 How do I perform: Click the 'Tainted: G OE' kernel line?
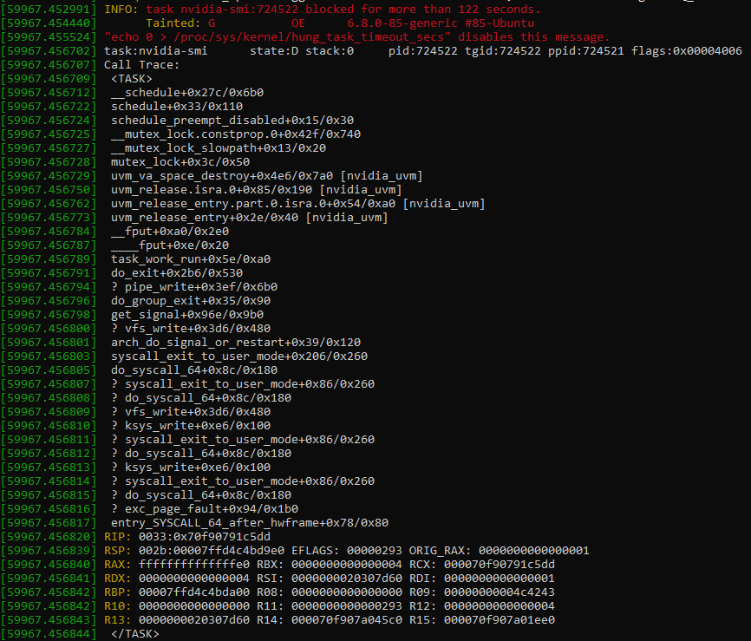(340, 23)
